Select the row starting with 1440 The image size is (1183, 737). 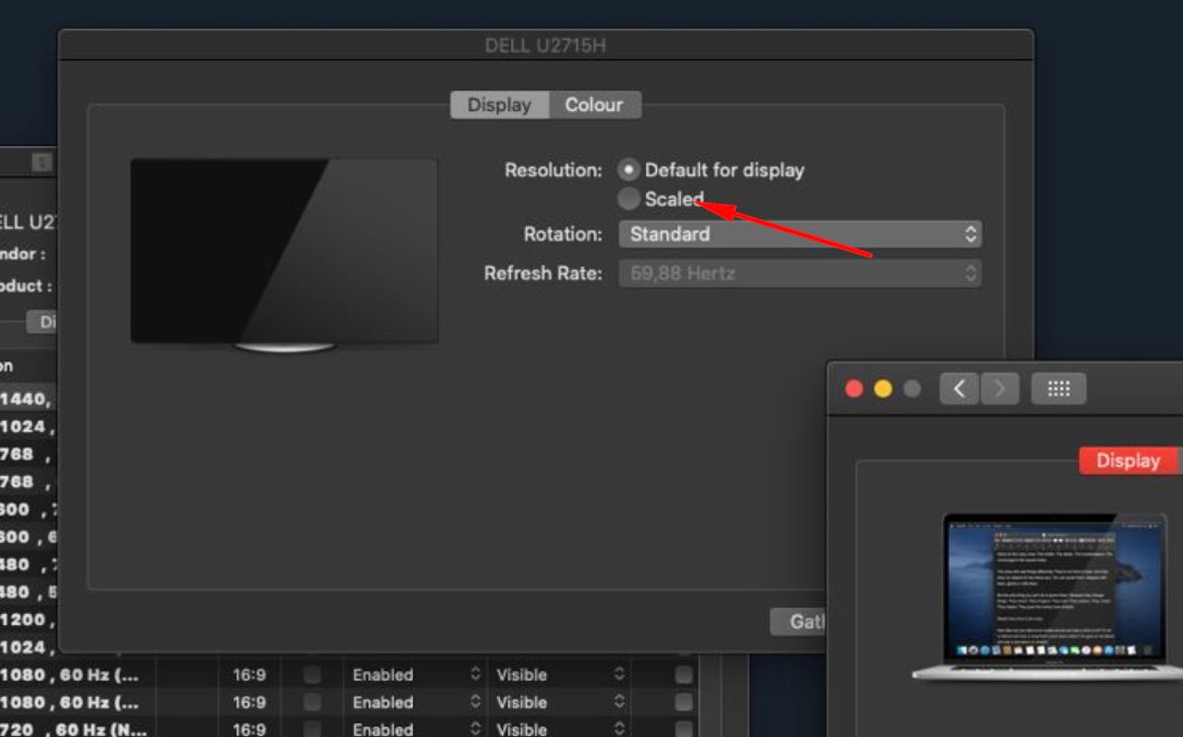click(29, 399)
